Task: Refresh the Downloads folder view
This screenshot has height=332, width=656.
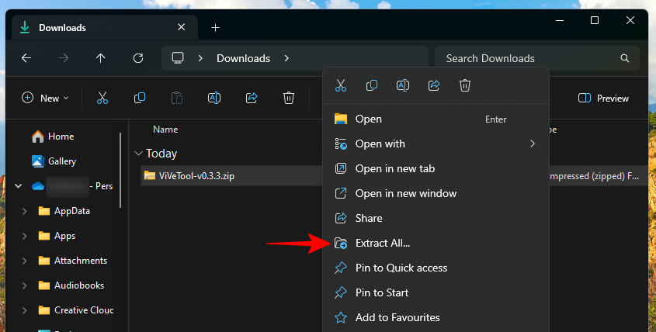Action: [138, 58]
